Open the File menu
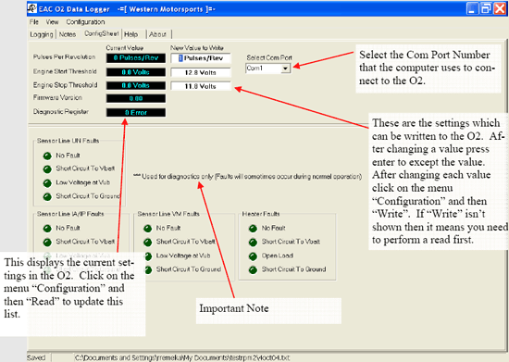 click(33, 22)
